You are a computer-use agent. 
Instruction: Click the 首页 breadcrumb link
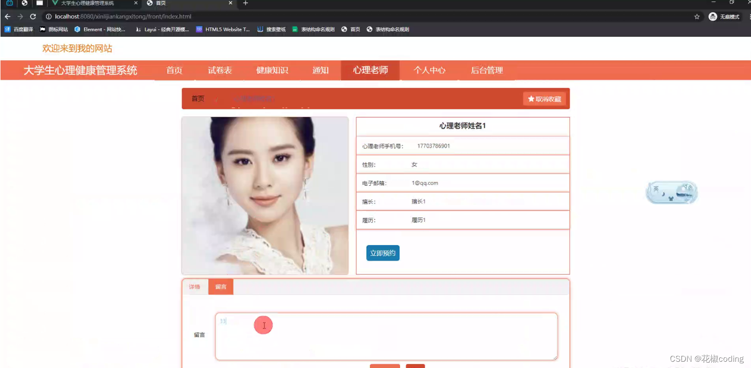(197, 98)
